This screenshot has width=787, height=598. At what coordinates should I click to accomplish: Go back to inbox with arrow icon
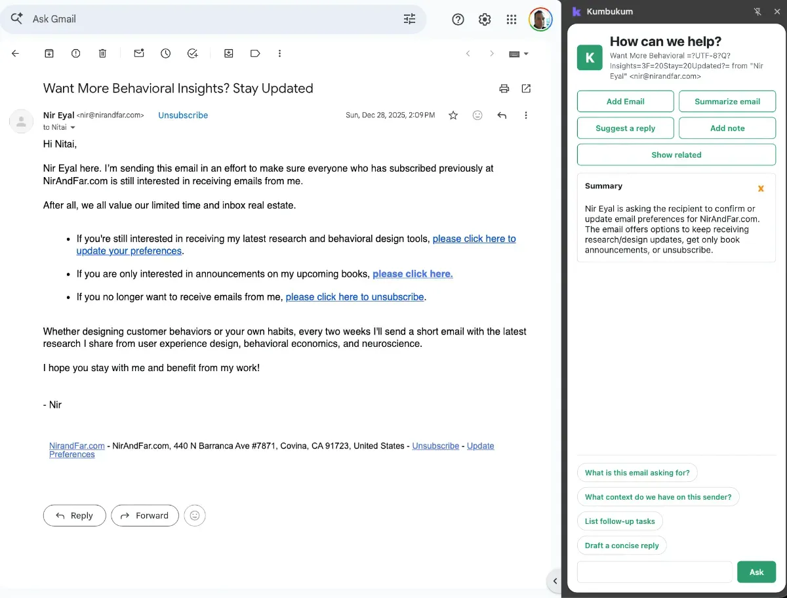click(x=16, y=54)
